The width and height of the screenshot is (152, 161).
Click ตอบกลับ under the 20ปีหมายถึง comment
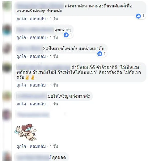[38, 56]
